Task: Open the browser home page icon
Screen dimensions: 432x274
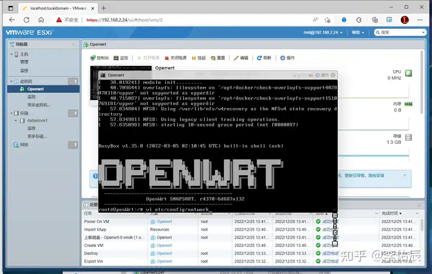Action: click(x=41, y=20)
